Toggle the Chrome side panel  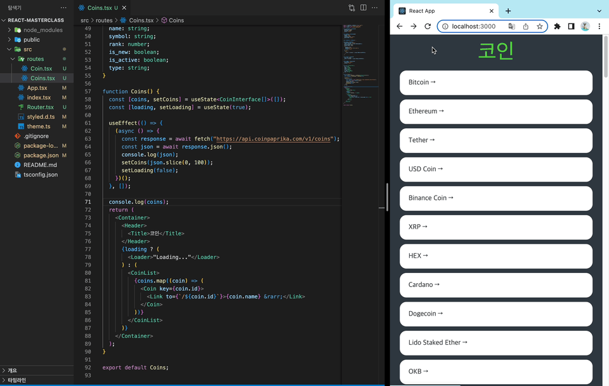pos(571,27)
